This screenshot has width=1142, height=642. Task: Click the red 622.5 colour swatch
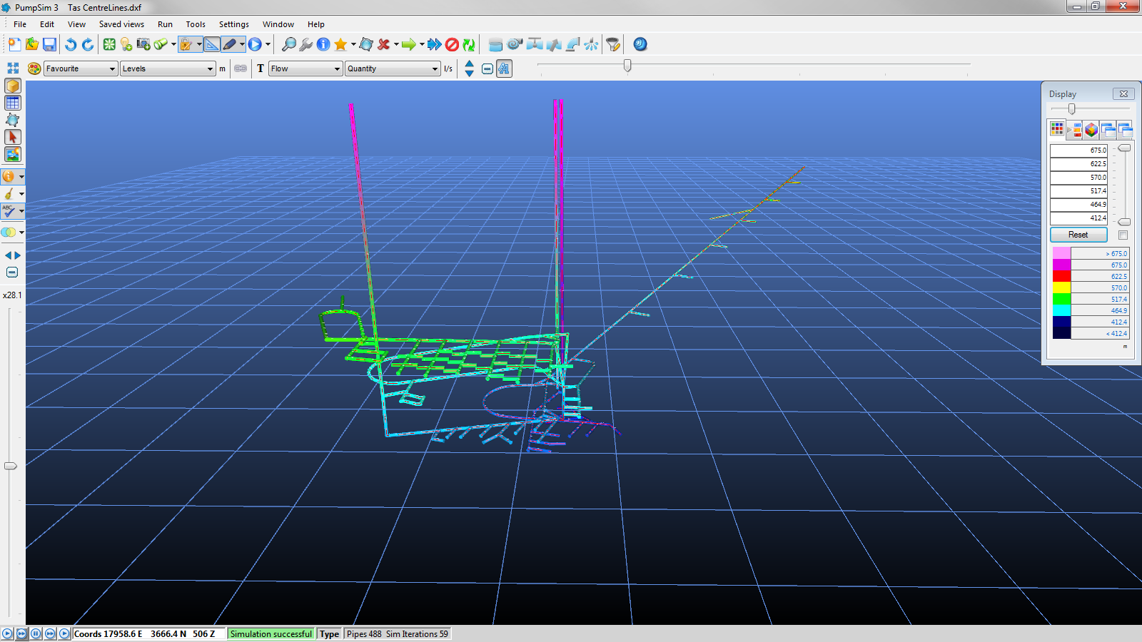click(1061, 276)
